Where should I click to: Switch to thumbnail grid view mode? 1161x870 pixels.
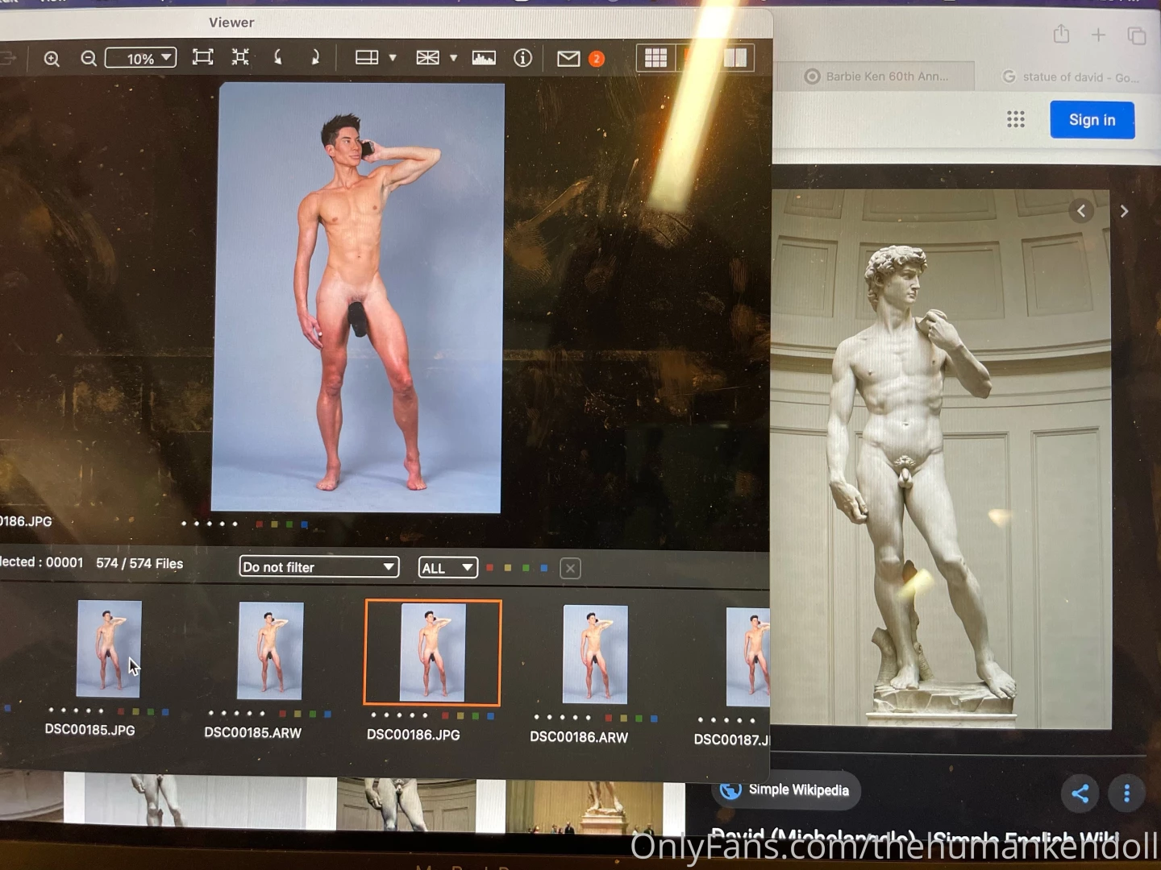(655, 58)
